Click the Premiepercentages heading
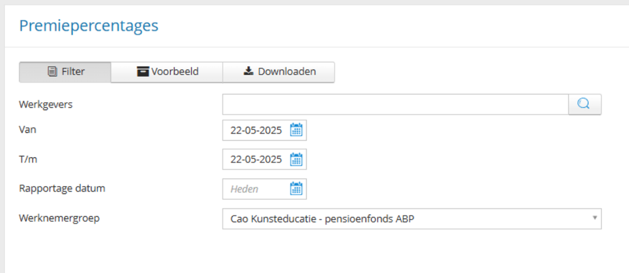 tap(89, 26)
